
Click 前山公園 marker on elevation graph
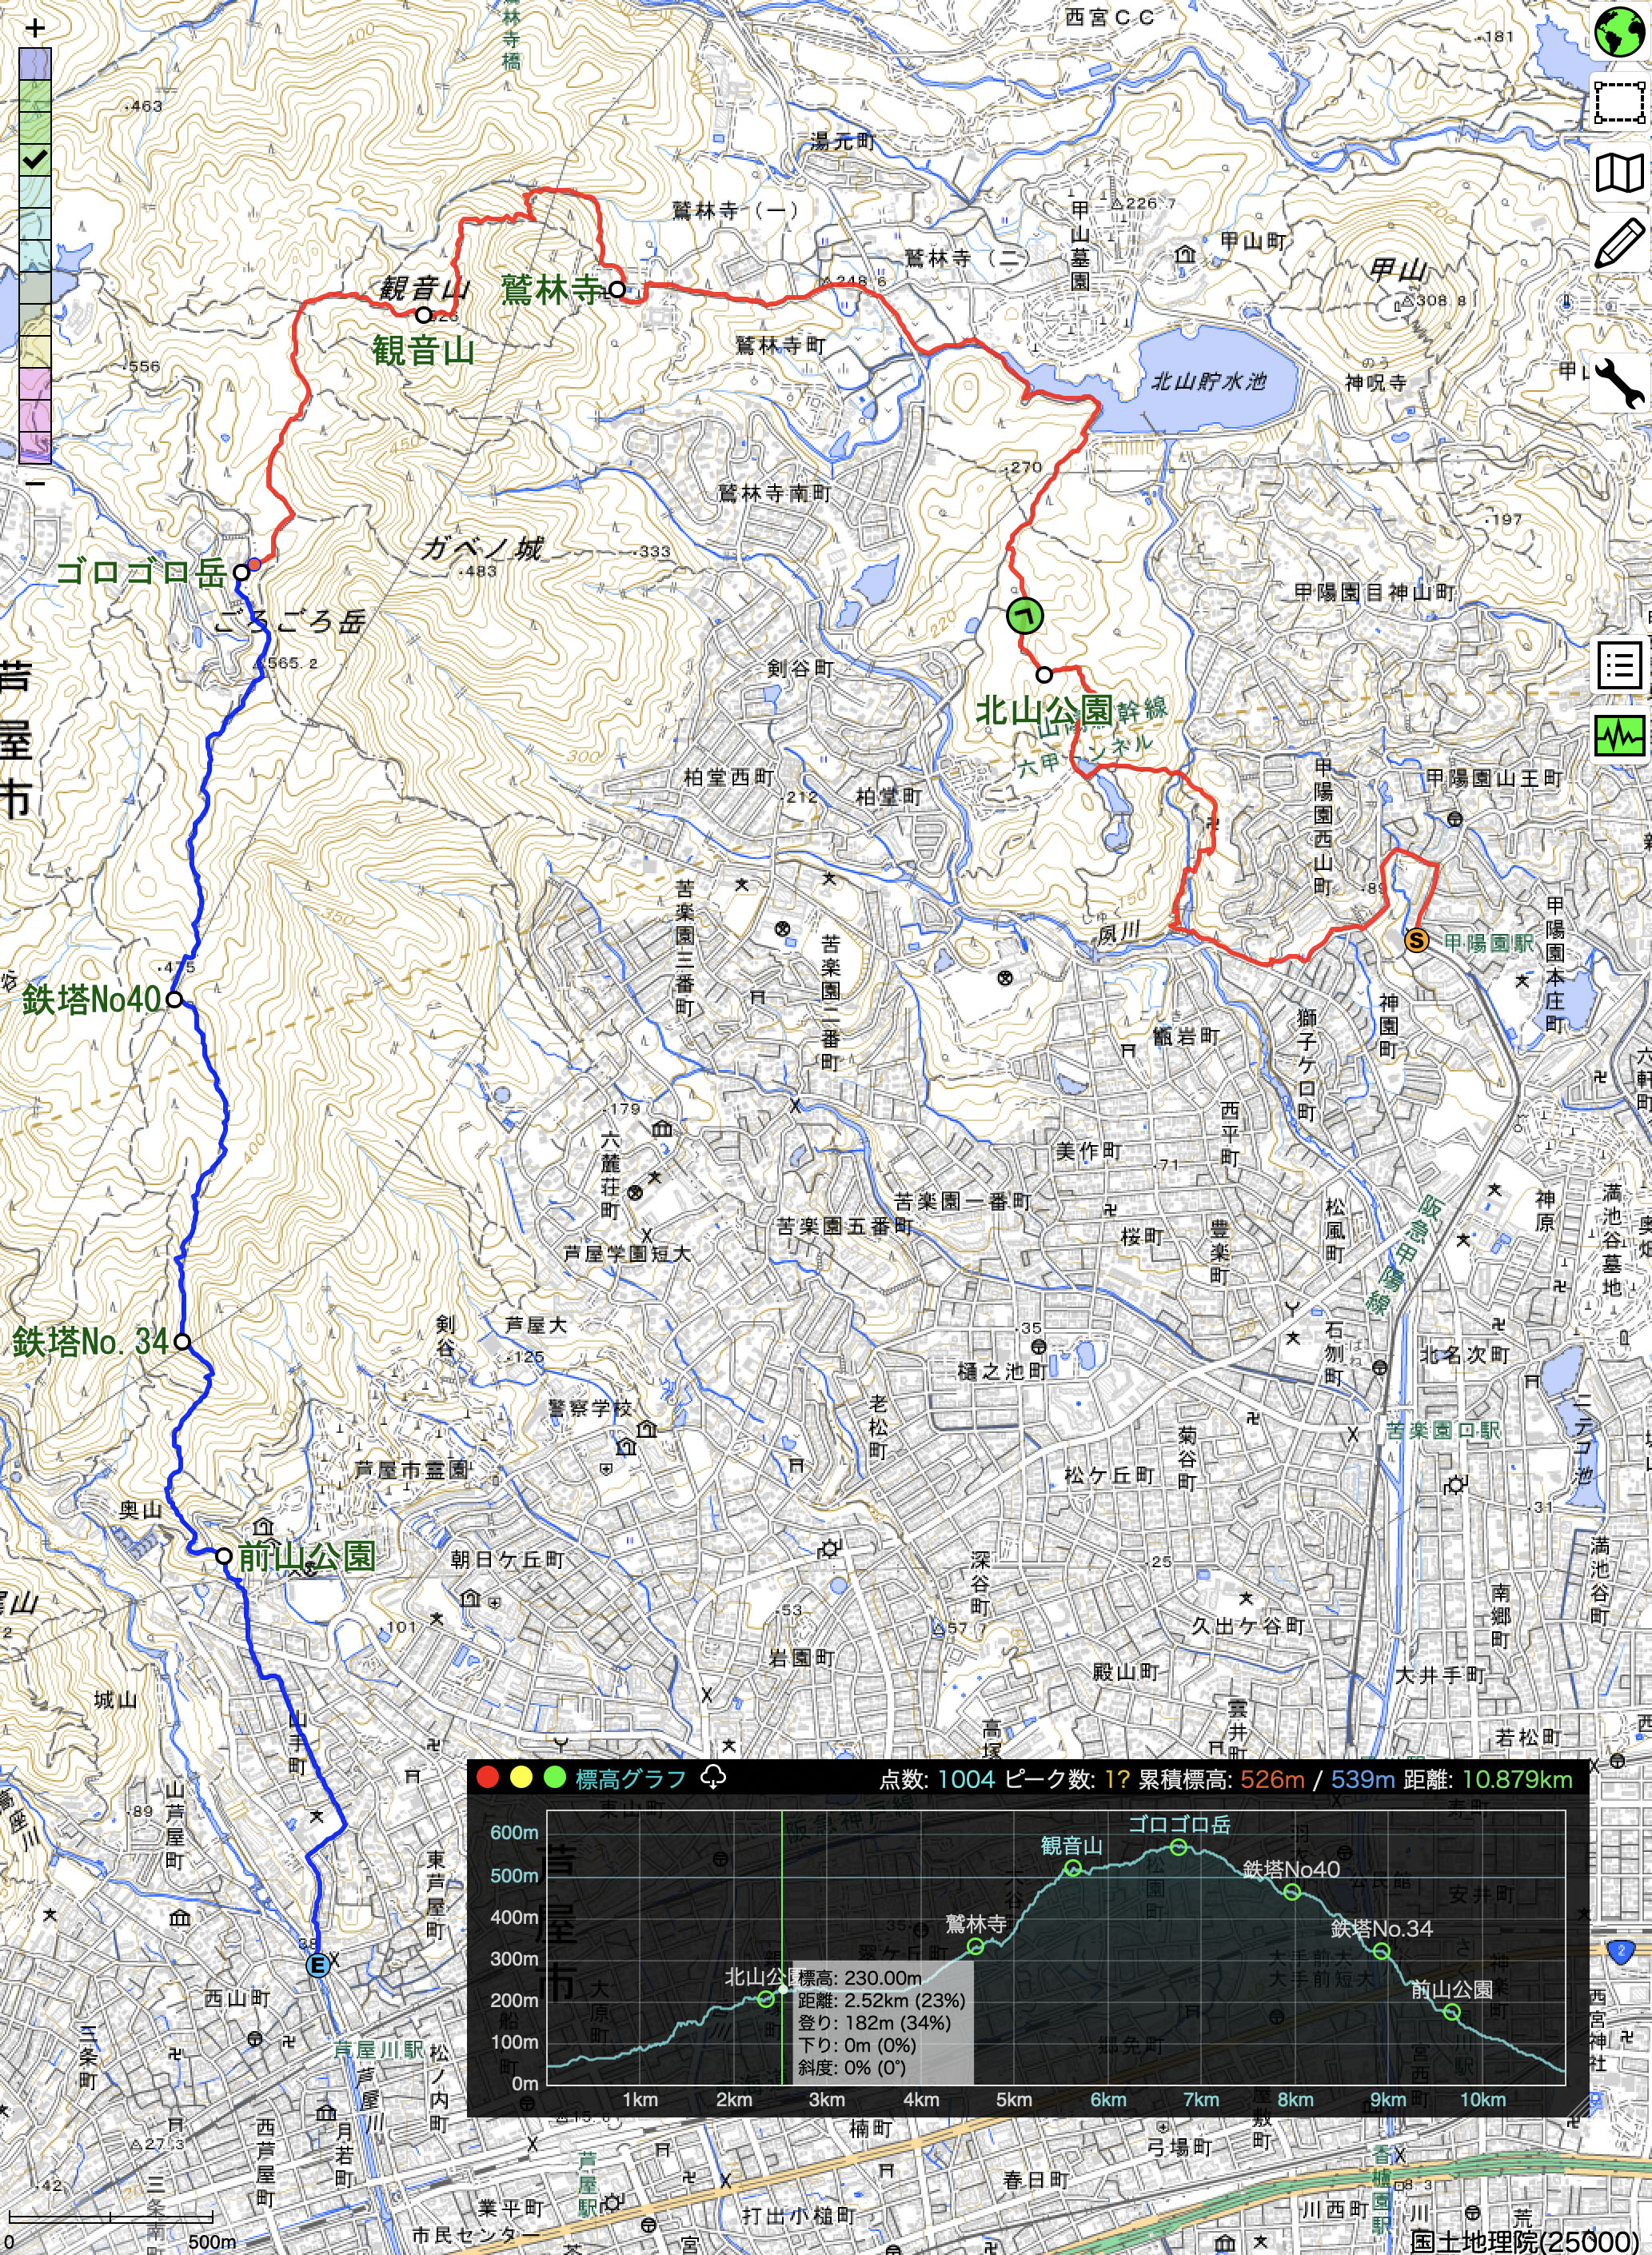click(x=1452, y=2012)
